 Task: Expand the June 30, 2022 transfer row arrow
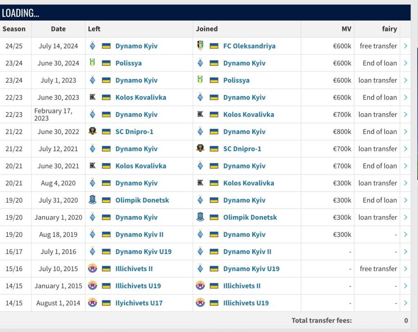(405, 132)
